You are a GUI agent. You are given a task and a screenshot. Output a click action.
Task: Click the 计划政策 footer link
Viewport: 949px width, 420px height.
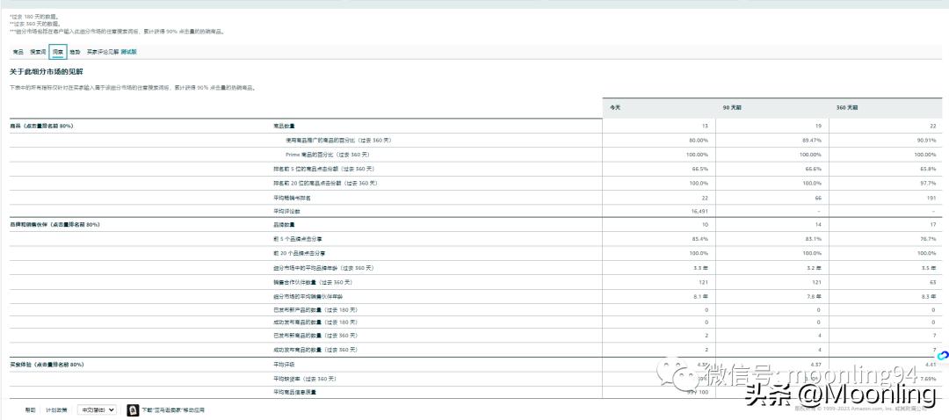57,410
